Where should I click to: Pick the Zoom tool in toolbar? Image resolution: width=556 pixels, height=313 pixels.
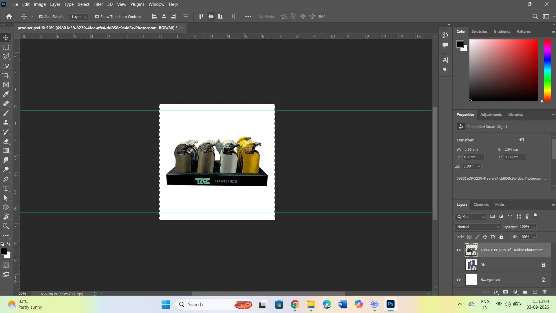tap(6, 226)
